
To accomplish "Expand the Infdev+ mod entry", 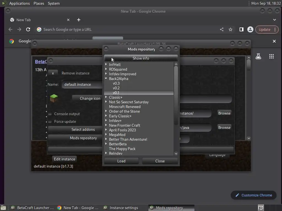I will [106, 120].
